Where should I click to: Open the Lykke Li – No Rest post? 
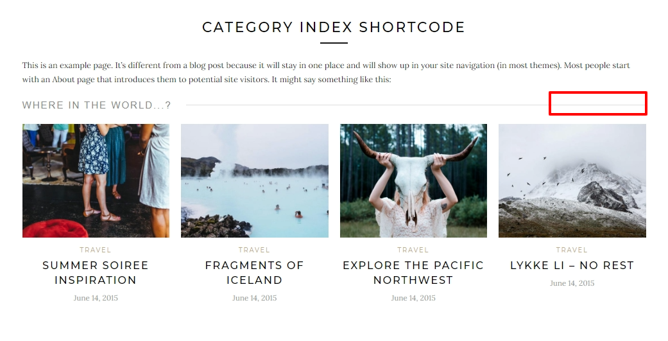pyautogui.click(x=572, y=266)
